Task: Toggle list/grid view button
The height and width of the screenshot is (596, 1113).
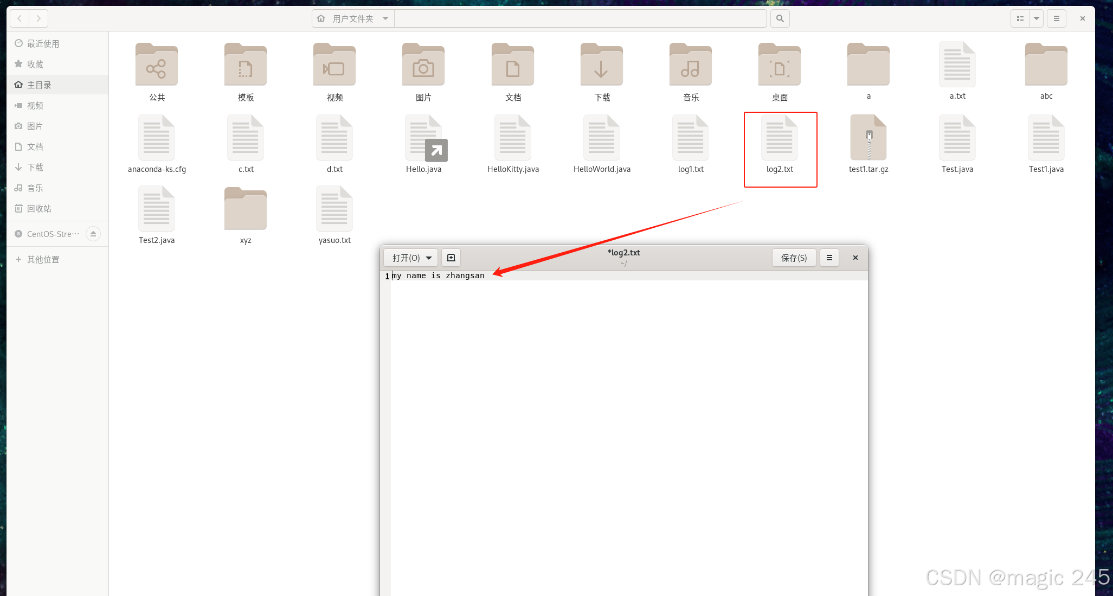Action: (x=1020, y=18)
